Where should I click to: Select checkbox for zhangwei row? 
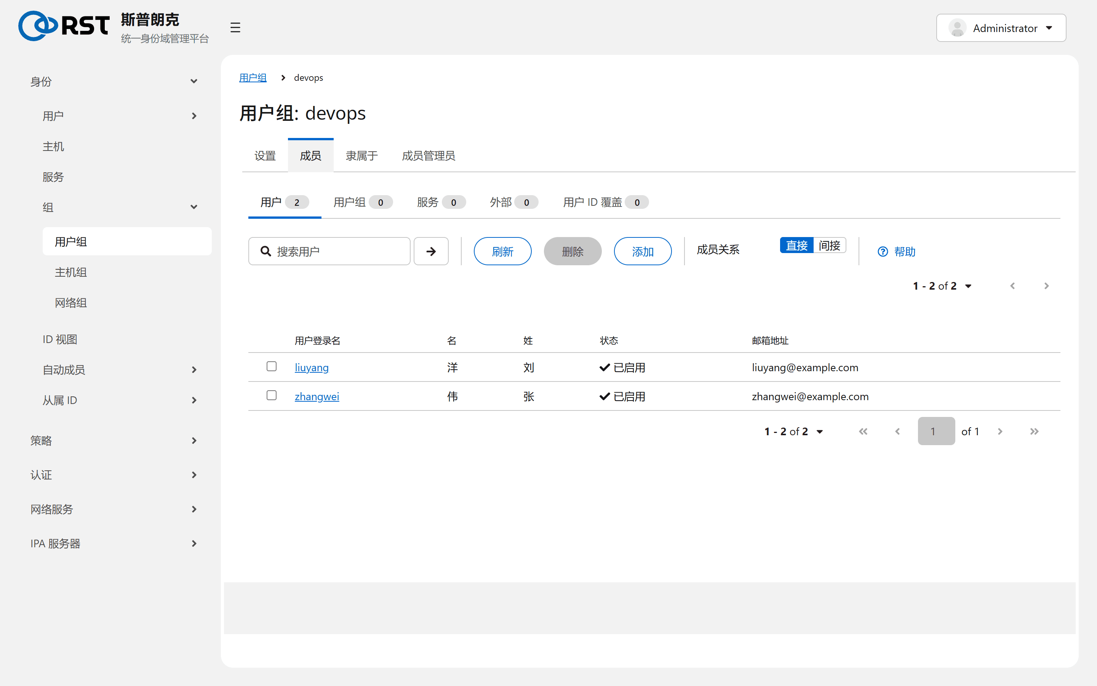point(272,395)
